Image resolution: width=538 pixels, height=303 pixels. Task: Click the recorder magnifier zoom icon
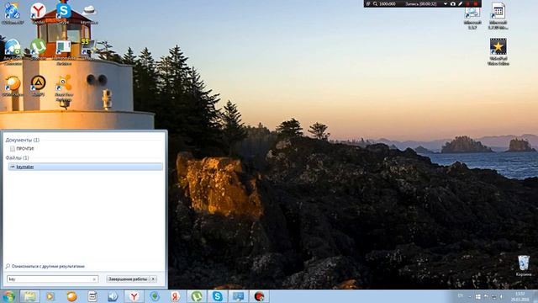click(x=376, y=3)
